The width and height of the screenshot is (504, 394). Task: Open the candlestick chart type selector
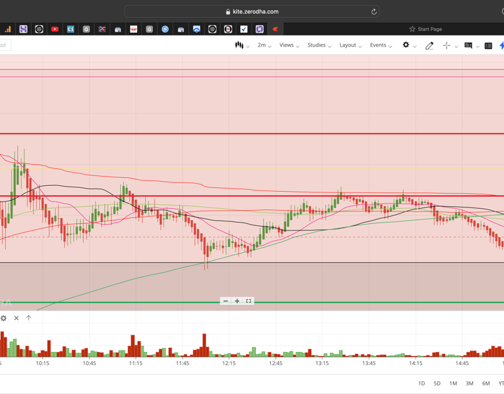(239, 45)
